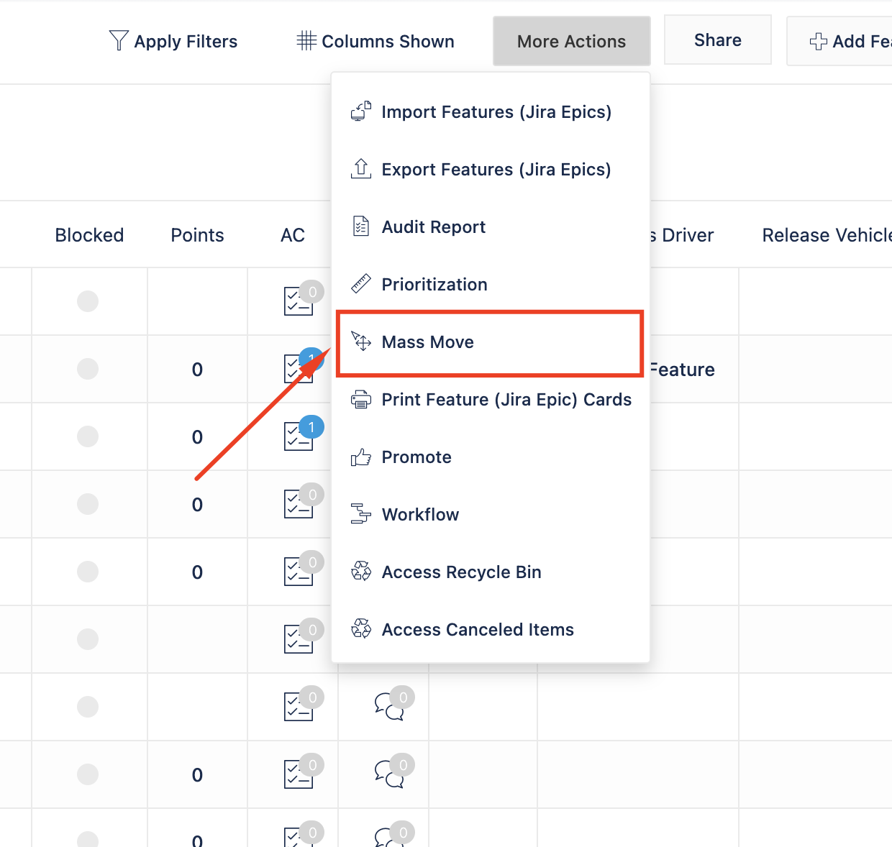
Task: Toggle the Blocked indicator in the sixth row
Action: click(x=88, y=639)
